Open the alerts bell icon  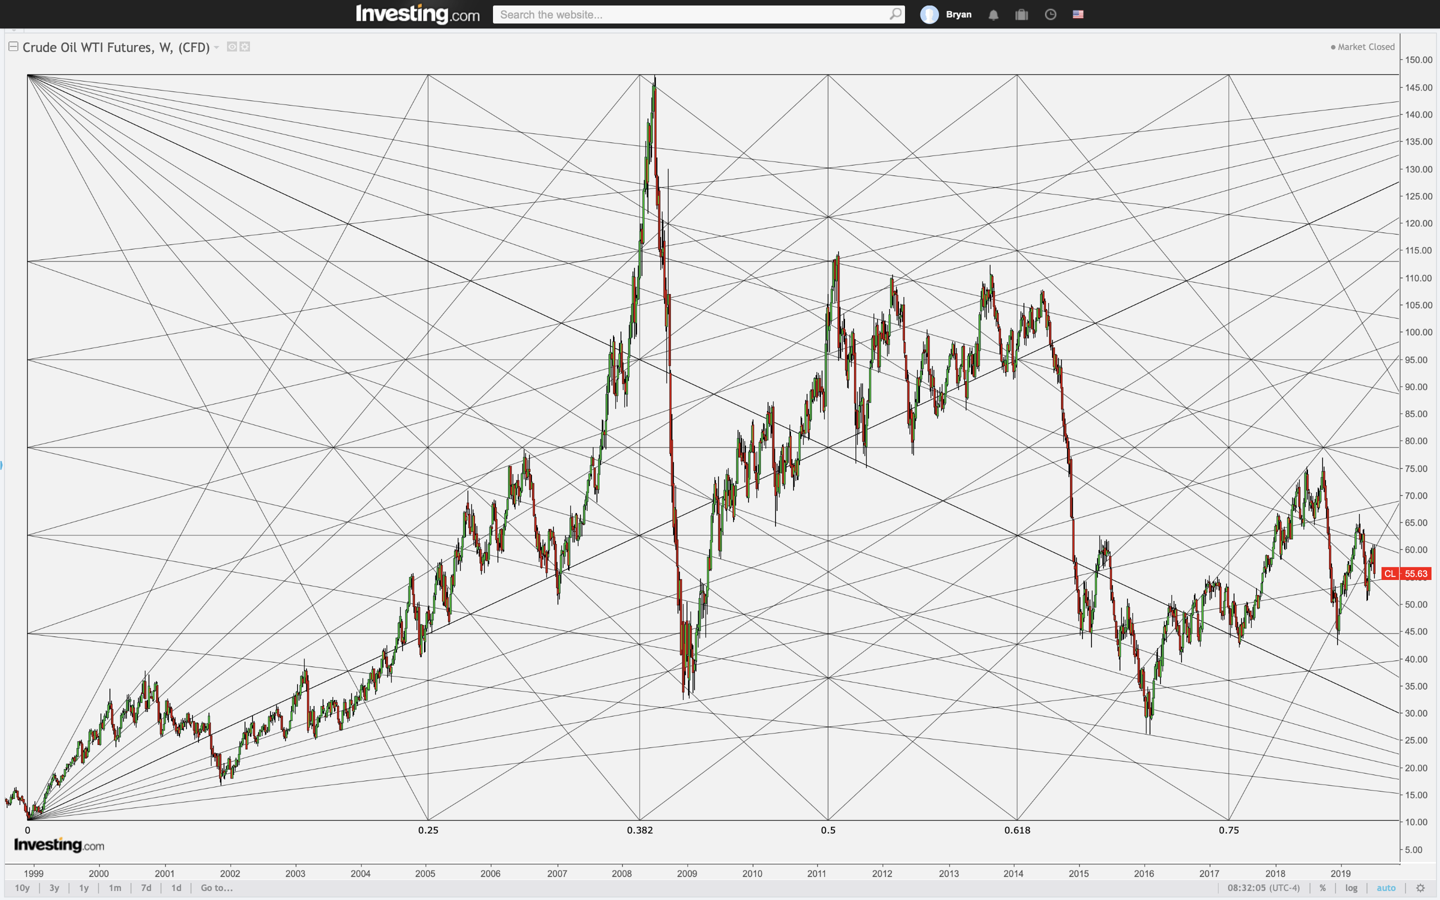tap(993, 15)
